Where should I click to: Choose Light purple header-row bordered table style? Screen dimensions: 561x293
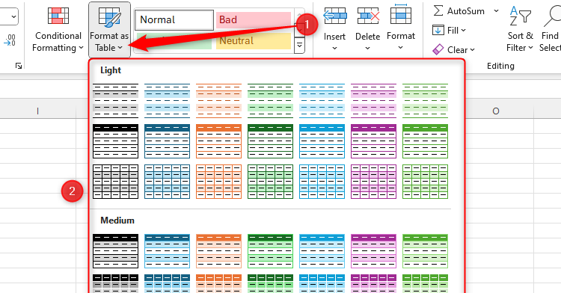coord(373,141)
